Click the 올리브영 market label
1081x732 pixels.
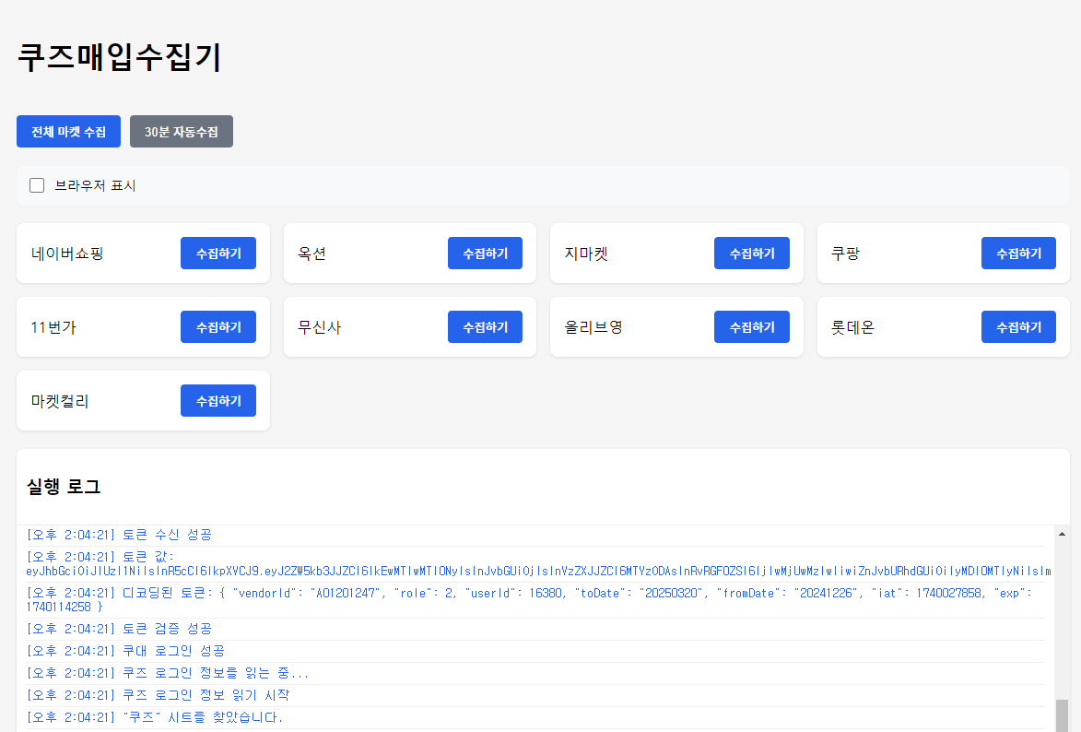coord(593,327)
